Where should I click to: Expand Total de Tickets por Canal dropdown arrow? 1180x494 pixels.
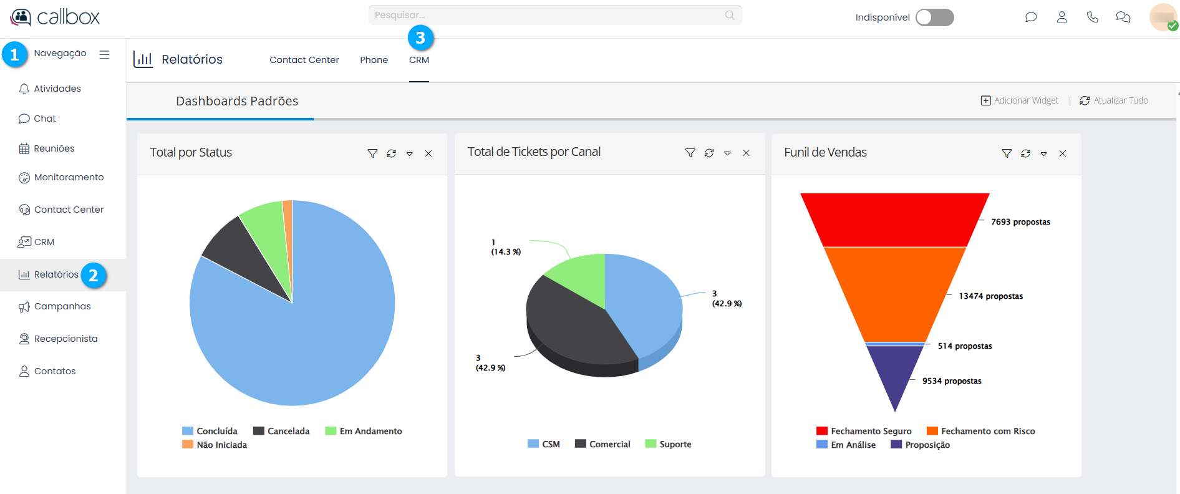point(727,153)
